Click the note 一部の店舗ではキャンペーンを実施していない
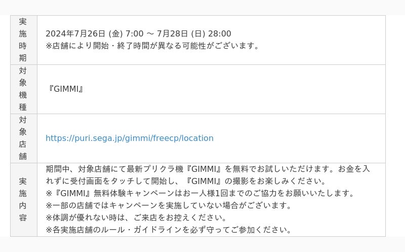This screenshot has height=252, width=405. 169,205
